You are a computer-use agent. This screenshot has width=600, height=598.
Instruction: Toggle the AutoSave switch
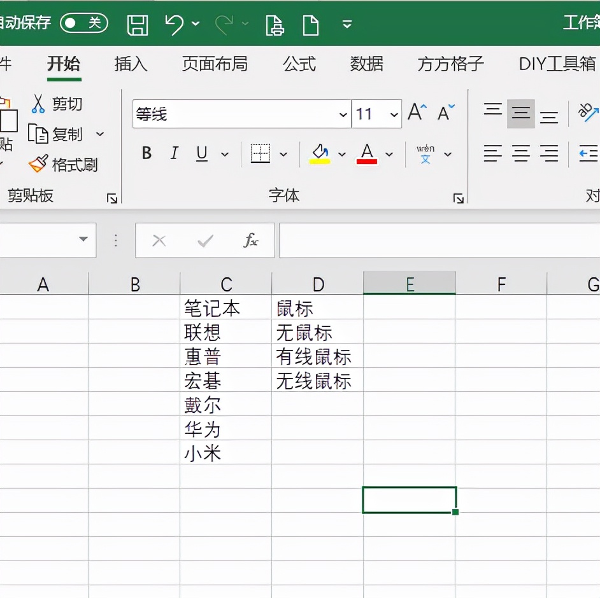pos(84,24)
